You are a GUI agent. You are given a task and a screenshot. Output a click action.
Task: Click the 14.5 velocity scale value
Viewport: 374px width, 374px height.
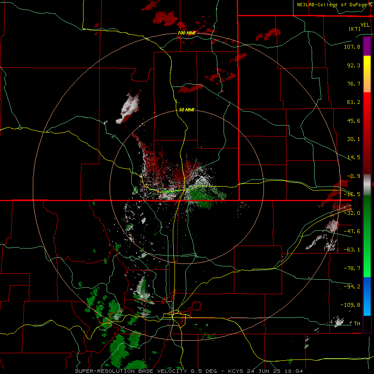(x=354, y=157)
